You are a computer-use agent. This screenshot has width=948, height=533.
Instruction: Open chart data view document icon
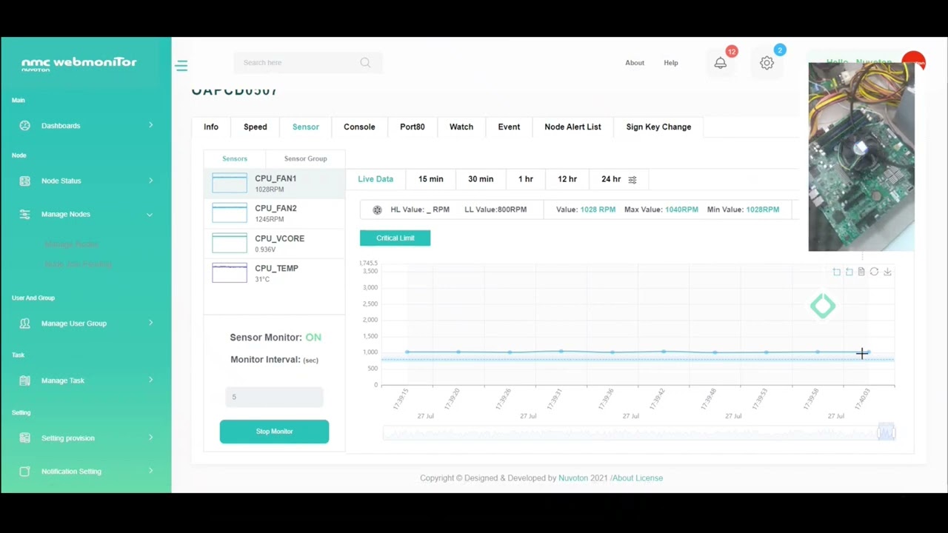tap(861, 272)
